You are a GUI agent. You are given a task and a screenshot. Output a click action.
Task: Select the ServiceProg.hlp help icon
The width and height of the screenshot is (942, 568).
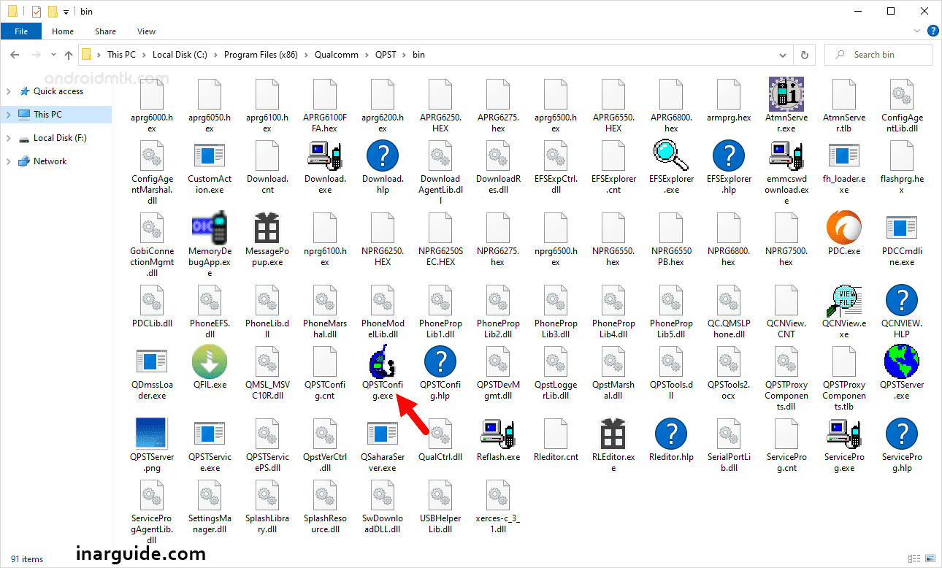[x=902, y=434]
